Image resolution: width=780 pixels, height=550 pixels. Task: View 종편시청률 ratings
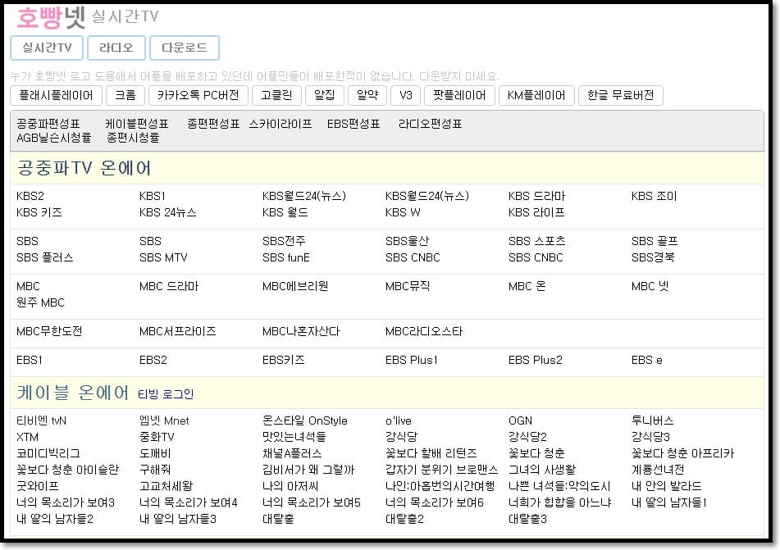(133, 138)
